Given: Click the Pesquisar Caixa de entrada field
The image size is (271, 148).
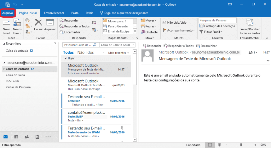Looking at the screenshot, I should coord(80,45).
